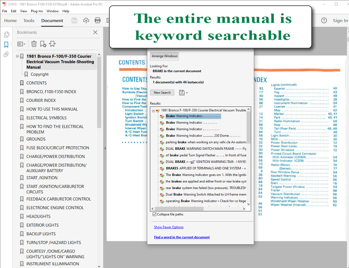This screenshot has height=268, width=349.
Task: Close the Bookmarks panel
Action: tap(95, 32)
